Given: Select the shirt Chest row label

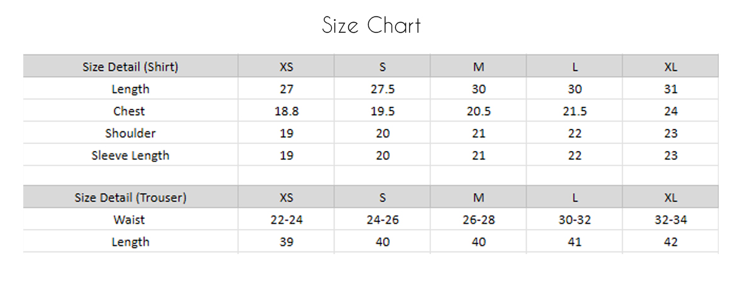Looking at the screenshot, I should 129,111.
